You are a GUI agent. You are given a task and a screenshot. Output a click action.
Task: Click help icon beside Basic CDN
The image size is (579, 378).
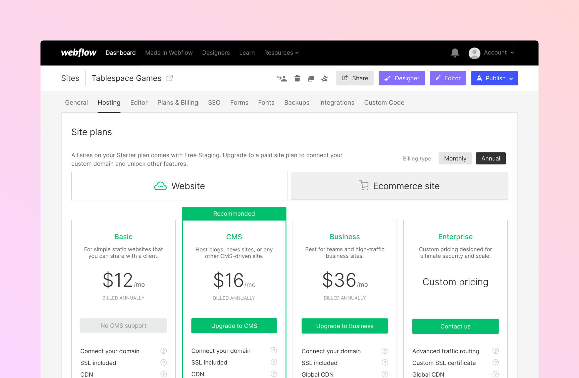click(x=164, y=374)
